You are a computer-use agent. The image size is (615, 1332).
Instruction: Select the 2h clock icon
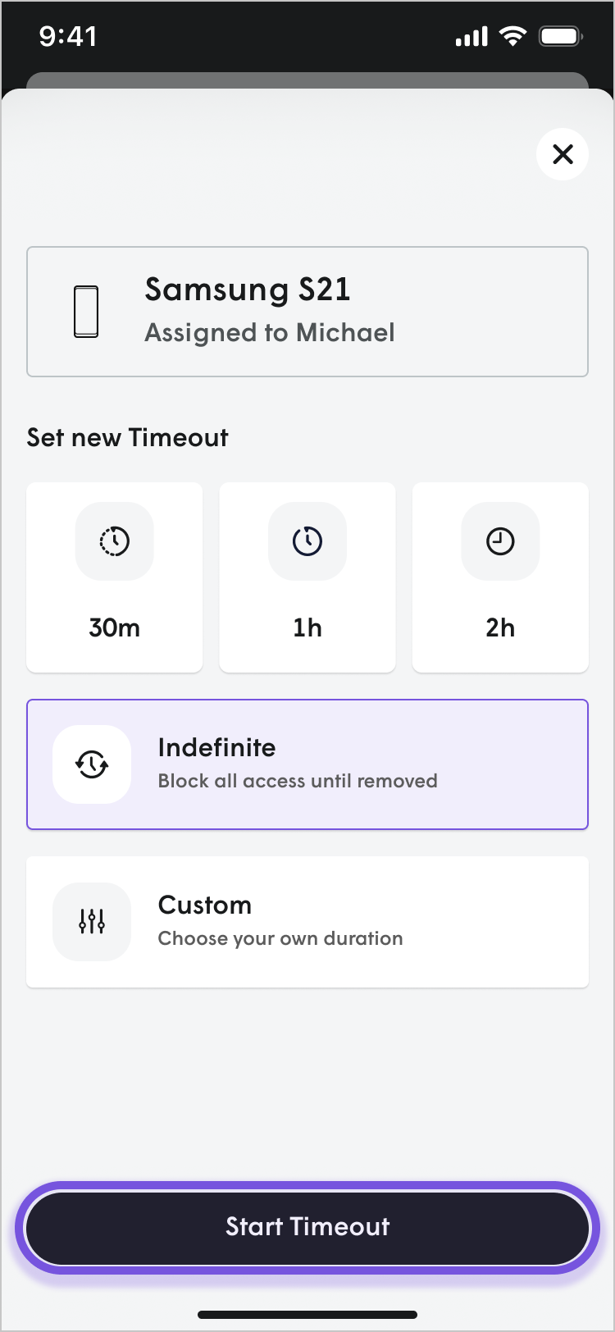tap(500, 541)
